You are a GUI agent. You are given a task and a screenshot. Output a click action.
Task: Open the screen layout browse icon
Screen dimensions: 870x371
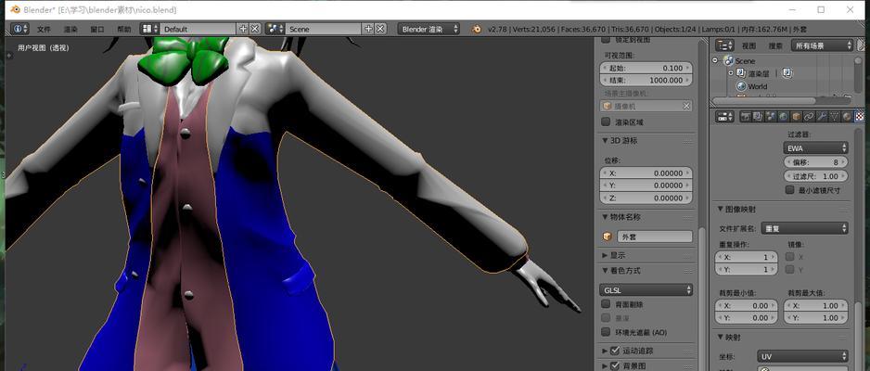[150, 29]
